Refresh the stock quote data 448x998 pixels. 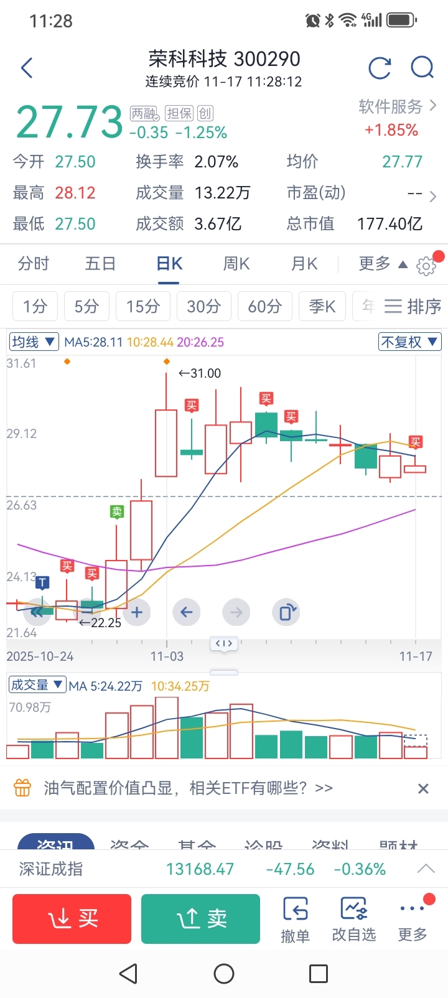tap(380, 68)
